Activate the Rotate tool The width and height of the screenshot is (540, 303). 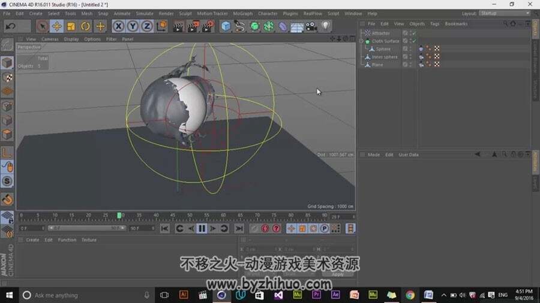85,26
